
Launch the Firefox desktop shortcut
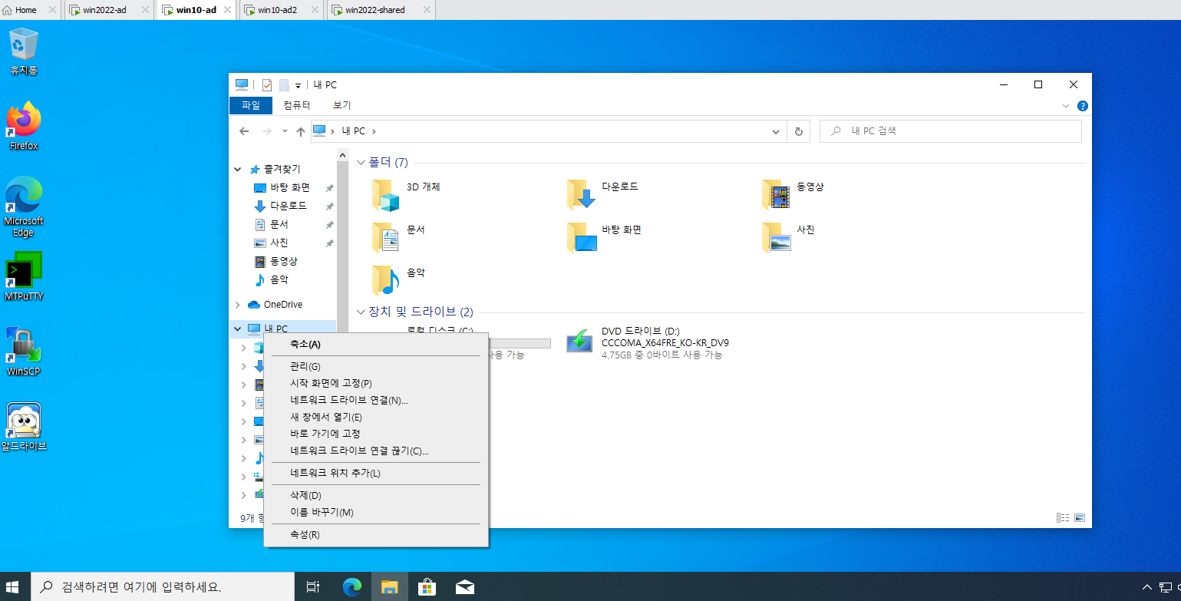pyautogui.click(x=23, y=126)
